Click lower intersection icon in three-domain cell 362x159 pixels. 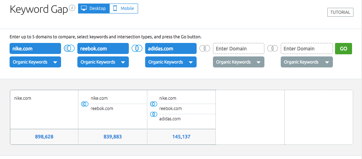pos(154,114)
